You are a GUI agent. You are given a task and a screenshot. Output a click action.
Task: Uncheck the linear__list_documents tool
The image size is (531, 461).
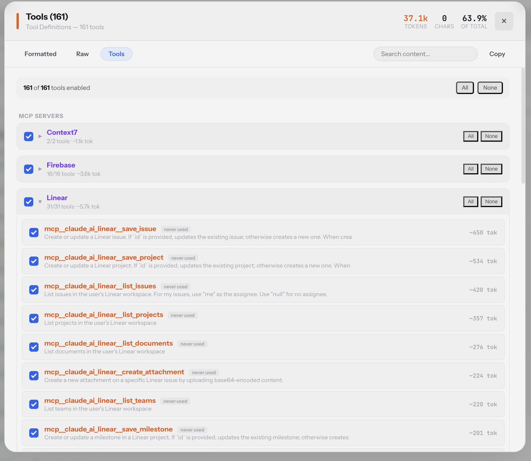34,347
